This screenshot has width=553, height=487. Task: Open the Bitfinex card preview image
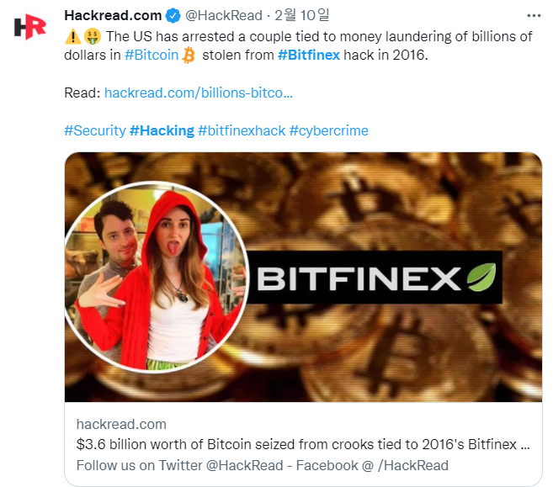(x=303, y=277)
